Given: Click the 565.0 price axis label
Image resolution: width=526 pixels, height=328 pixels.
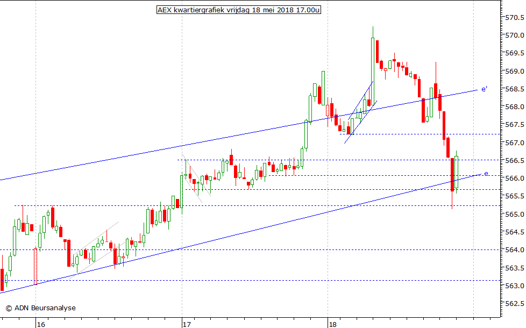Looking at the screenshot, I should (x=515, y=215).
